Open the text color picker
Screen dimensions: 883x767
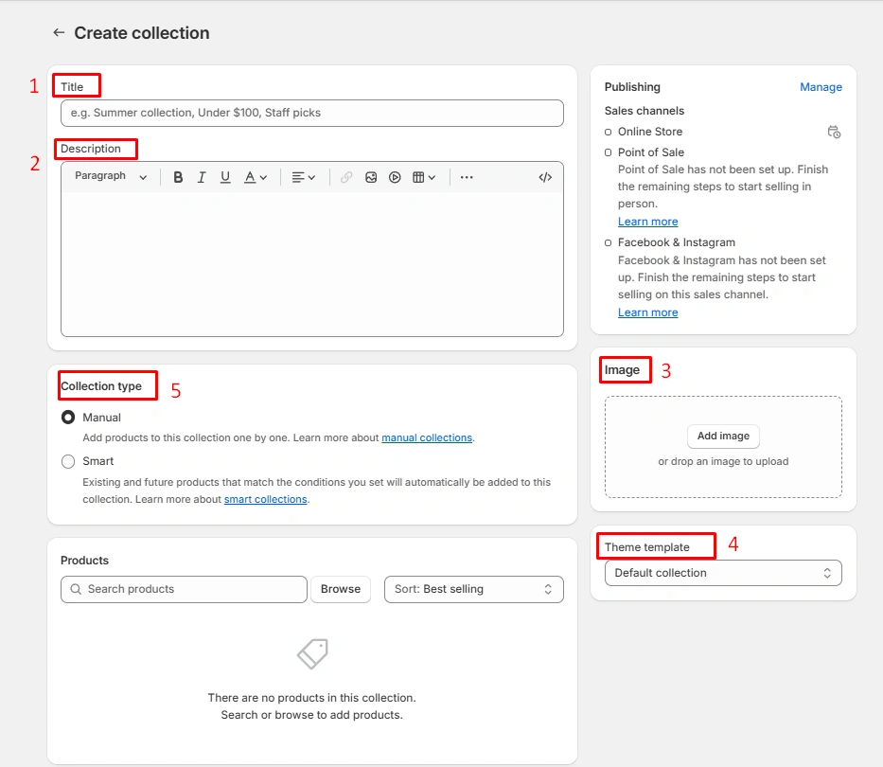(248, 176)
